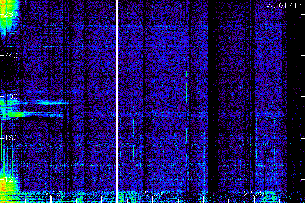Click the 240 frequency axis label

coord(11,55)
